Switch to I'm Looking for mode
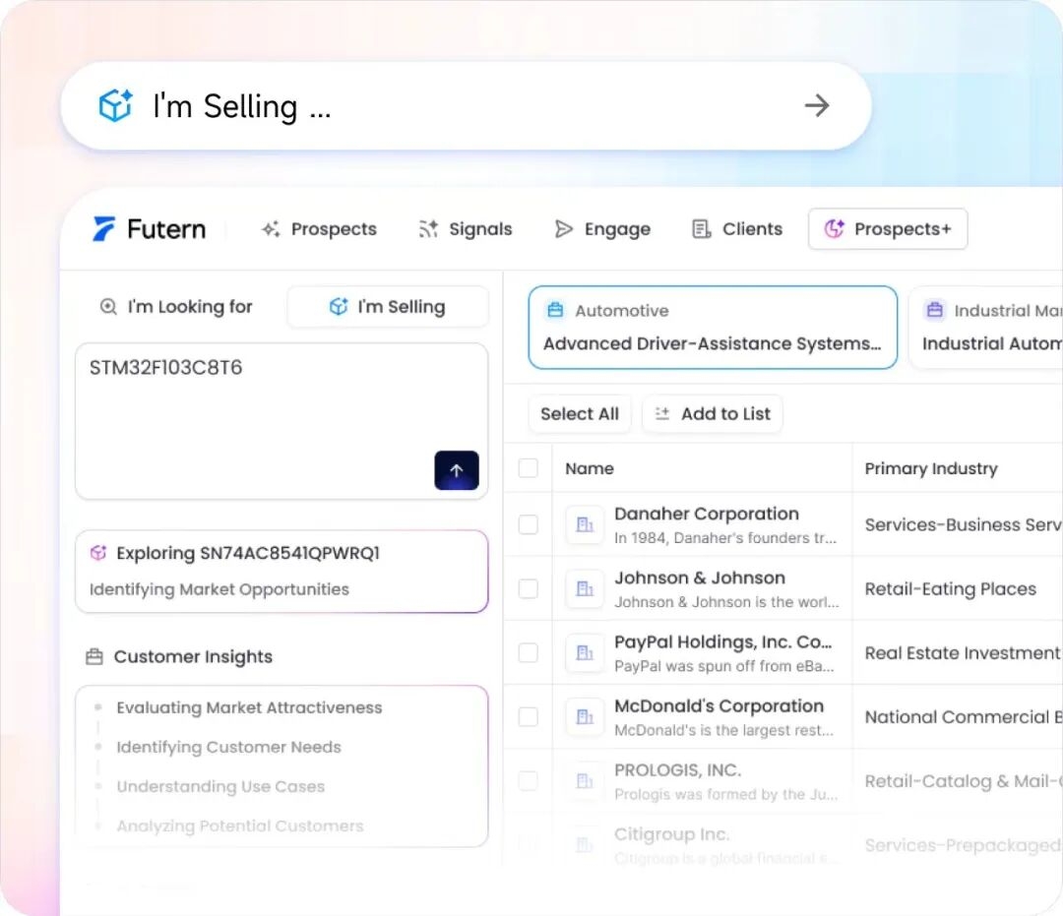Screen dimensions: 1063x916 point(177,307)
